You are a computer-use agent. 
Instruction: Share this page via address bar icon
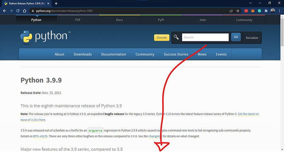(x=231, y=11)
